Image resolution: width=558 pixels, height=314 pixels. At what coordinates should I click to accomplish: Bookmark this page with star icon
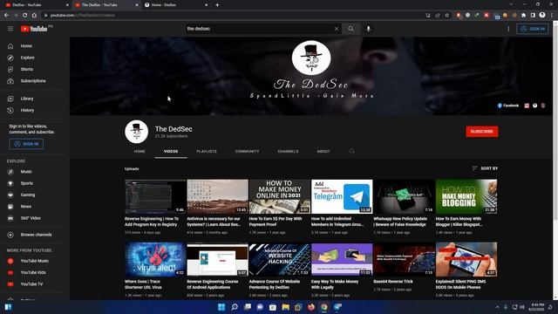pos(447,16)
